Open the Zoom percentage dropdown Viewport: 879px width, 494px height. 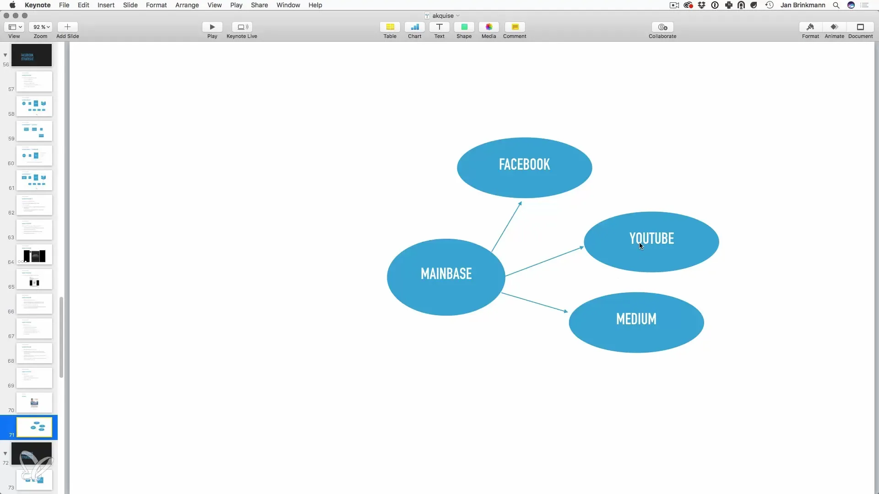coord(41,27)
